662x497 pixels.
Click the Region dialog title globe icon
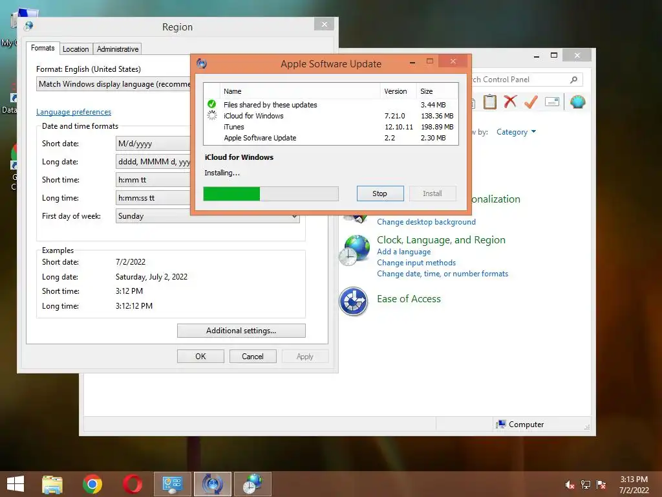click(x=28, y=26)
